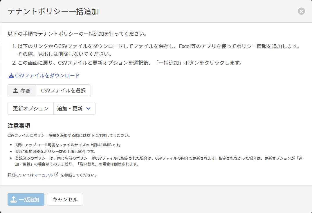Open the CSVファイルをダウンロード link
Viewport: 312px width, 213px height.
pos(47,76)
